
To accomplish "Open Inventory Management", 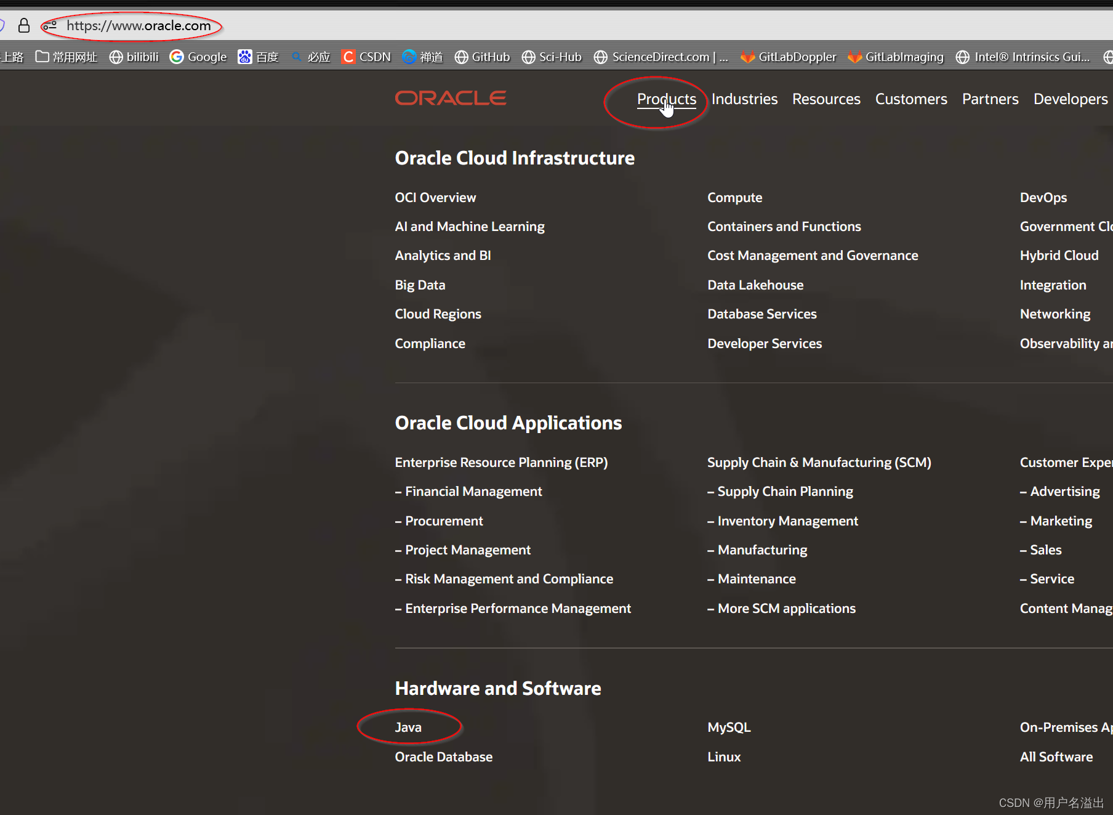I will (782, 521).
